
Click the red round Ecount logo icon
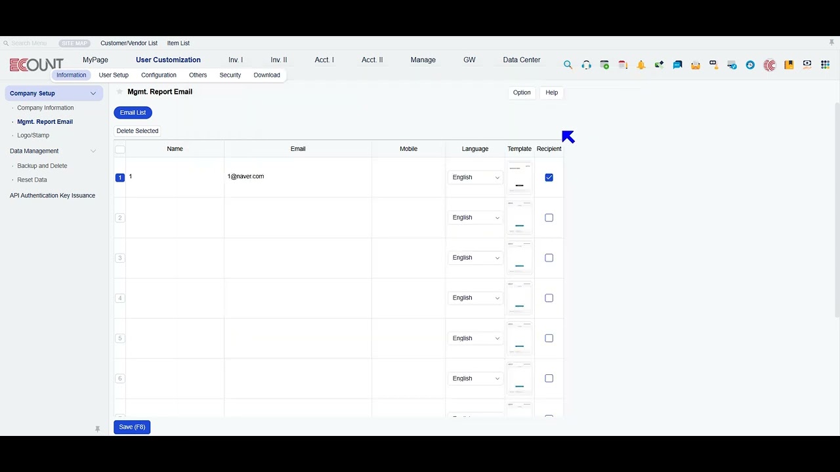click(770, 65)
